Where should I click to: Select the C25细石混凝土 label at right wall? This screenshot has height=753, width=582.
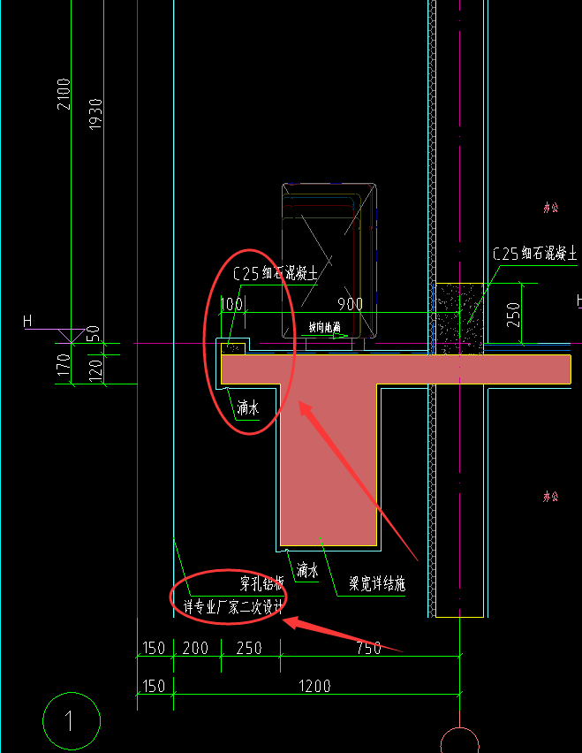pyautogui.click(x=535, y=254)
